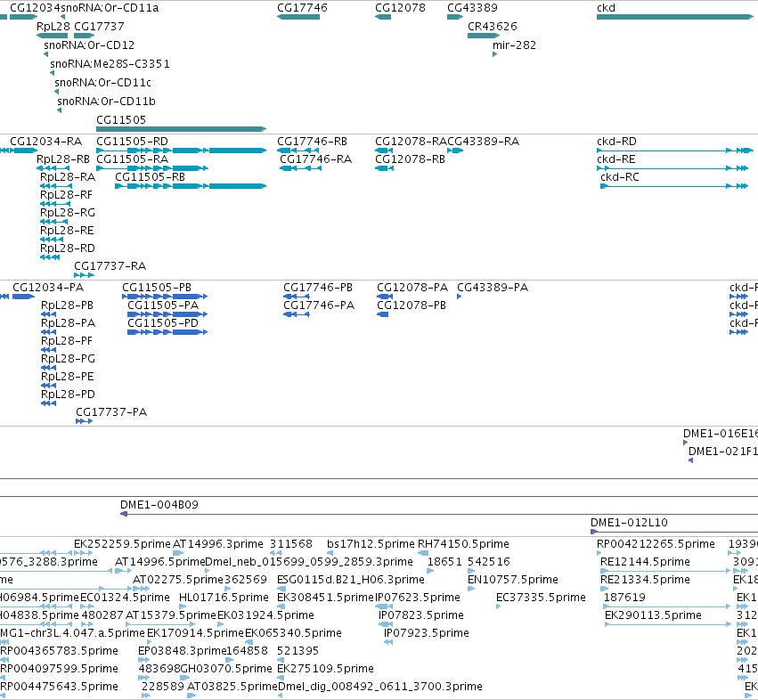Image resolution: width=758 pixels, height=700 pixels.
Task: Click the snoRNA:Or-CD11c marker
Action: pyautogui.click(x=56, y=92)
